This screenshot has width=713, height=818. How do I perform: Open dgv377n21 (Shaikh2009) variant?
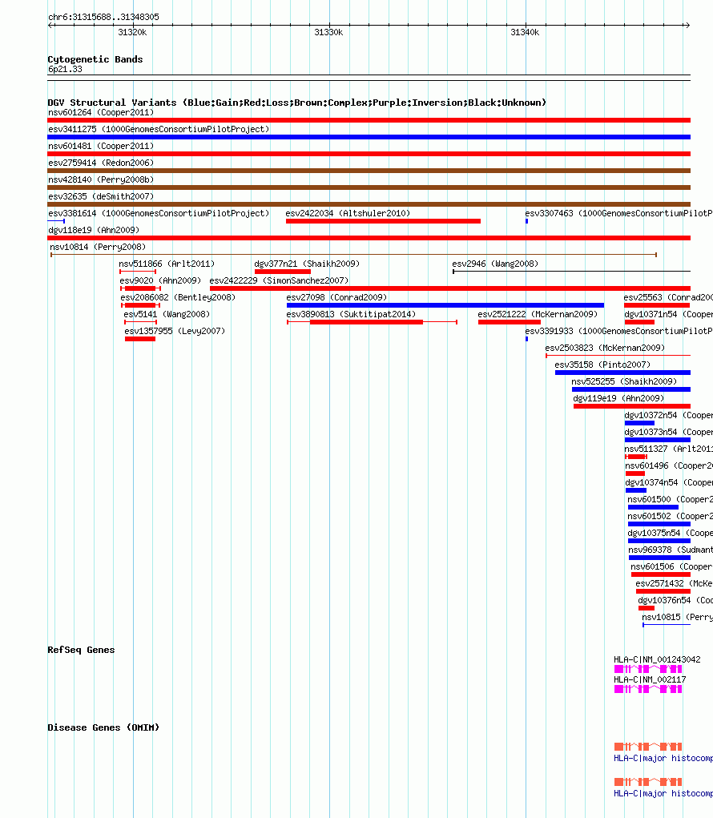(x=307, y=264)
